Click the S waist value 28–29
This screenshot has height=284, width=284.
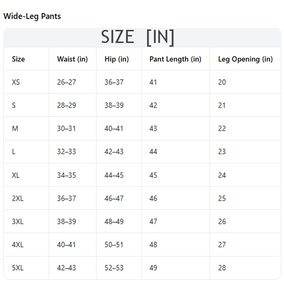[x=66, y=106]
